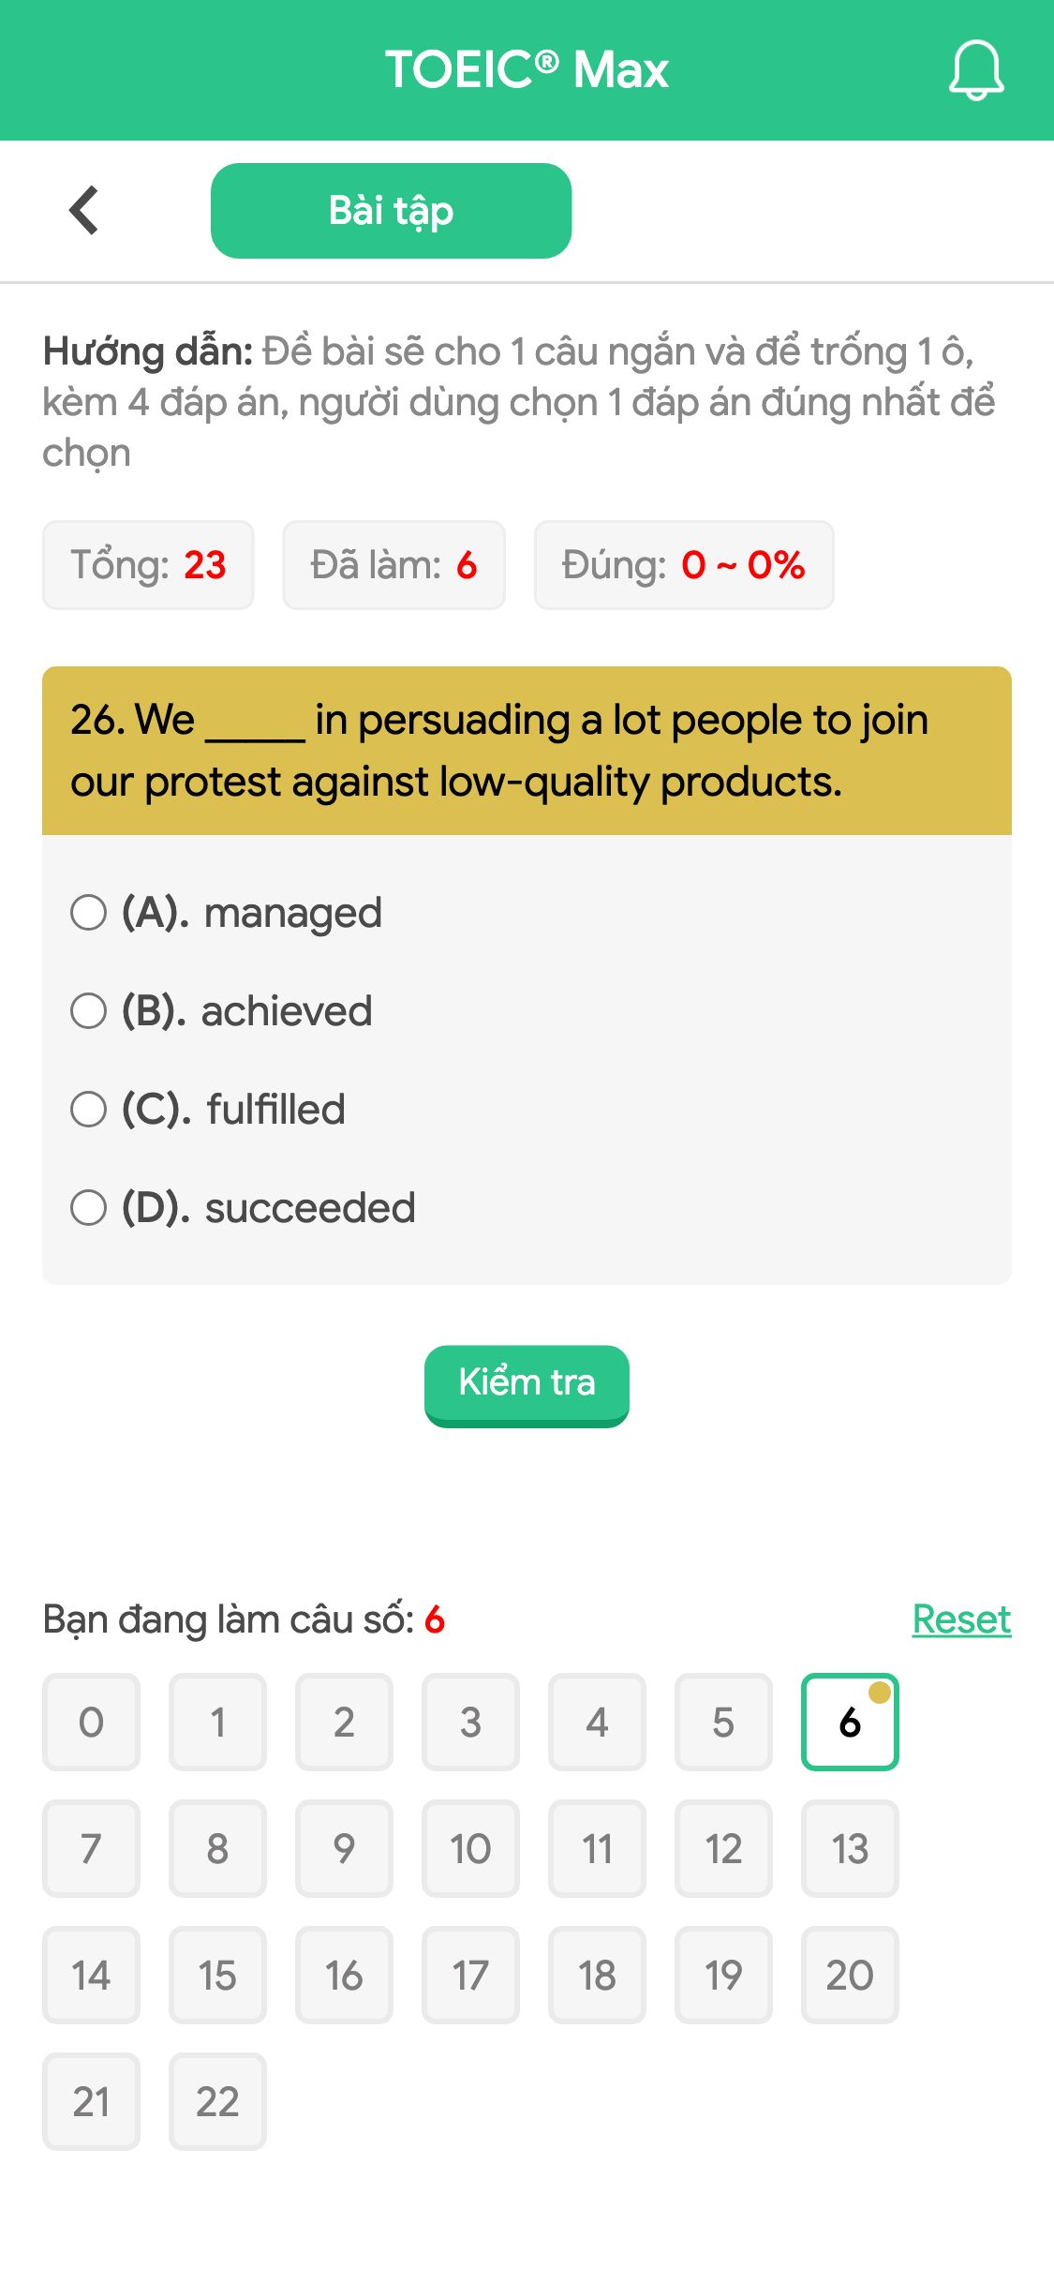Go back using the left chevron arrow
This screenshot has height=2283, width=1054.
pyautogui.click(x=84, y=209)
